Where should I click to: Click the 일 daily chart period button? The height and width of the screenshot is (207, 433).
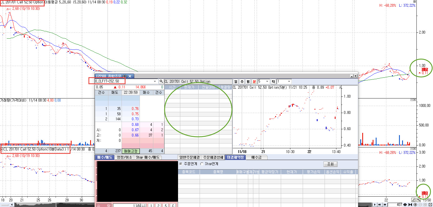[236, 81]
